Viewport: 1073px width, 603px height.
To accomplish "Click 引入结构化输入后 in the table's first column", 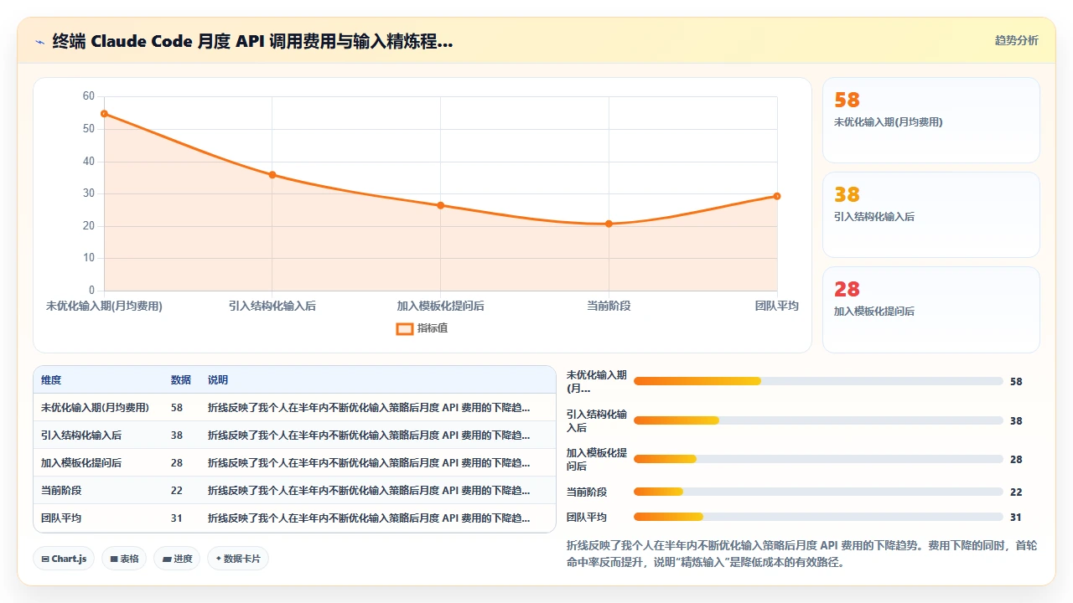I will [81, 435].
